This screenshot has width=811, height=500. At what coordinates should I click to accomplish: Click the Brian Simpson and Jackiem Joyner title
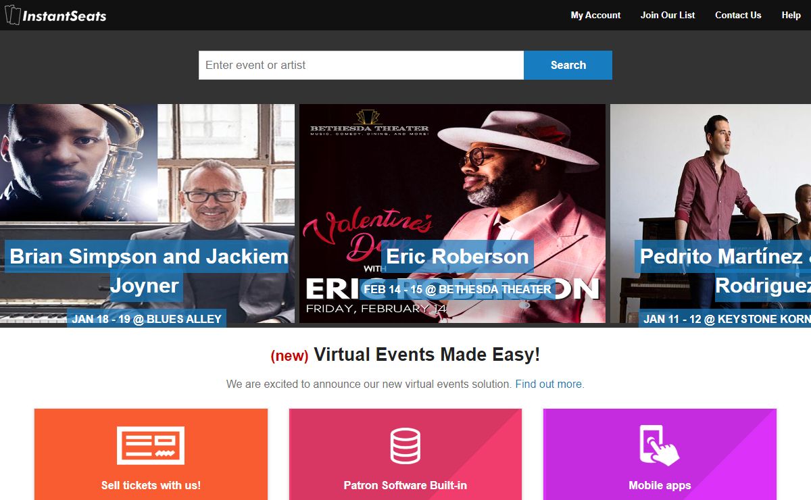point(148,270)
